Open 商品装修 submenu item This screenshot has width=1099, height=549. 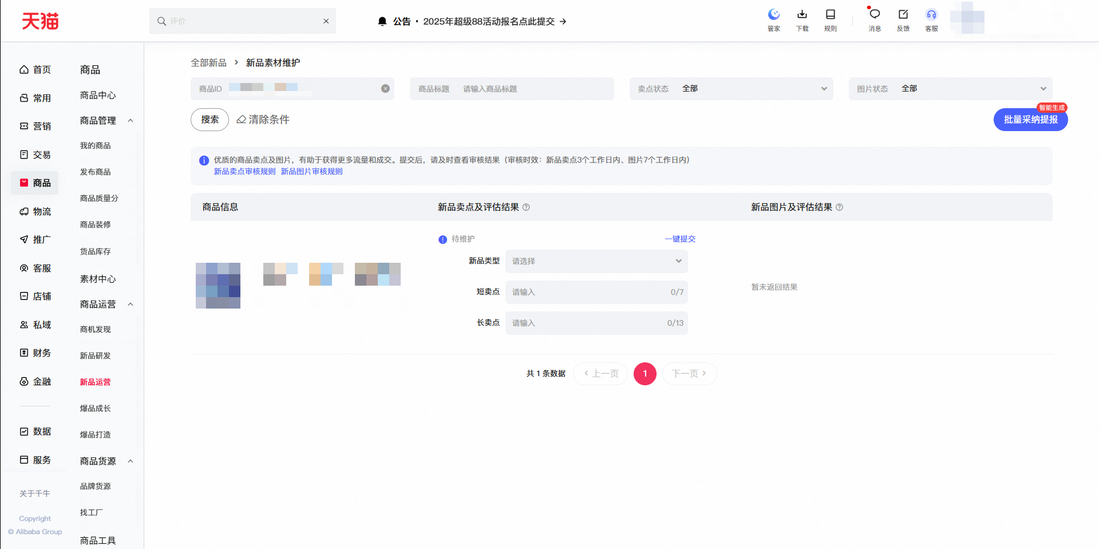point(96,224)
